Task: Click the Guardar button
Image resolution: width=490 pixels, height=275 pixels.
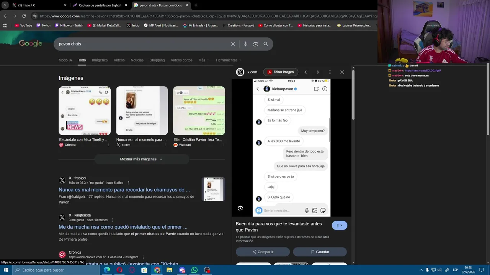Action: coord(320,252)
